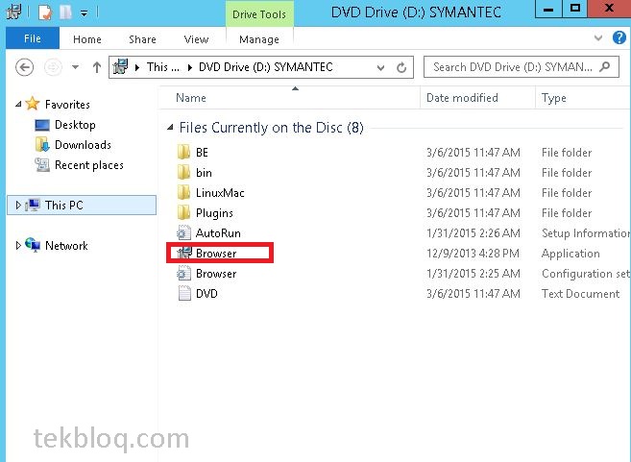The height and width of the screenshot is (462, 631).
Task: Click the This ... breadcrumb in address bar
Action: click(163, 67)
